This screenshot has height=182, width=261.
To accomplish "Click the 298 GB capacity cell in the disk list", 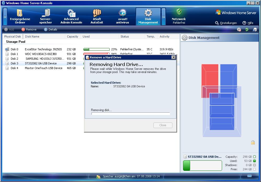I will [71, 63].
